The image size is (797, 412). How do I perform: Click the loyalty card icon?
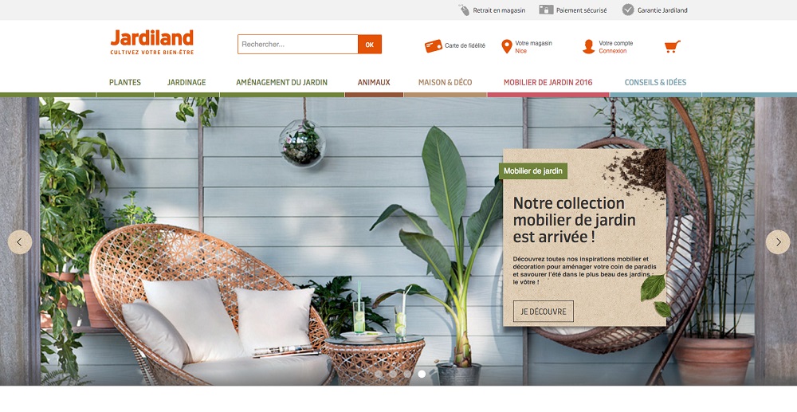[433, 45]
